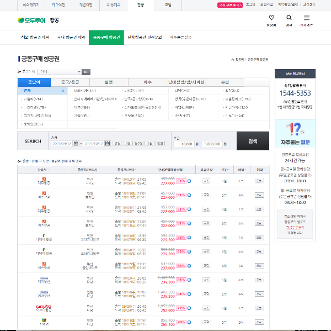Click fare detail magnifier for 10/03 18:55 flight
This screenshot has height=331, width=331.
click(189, 238)
